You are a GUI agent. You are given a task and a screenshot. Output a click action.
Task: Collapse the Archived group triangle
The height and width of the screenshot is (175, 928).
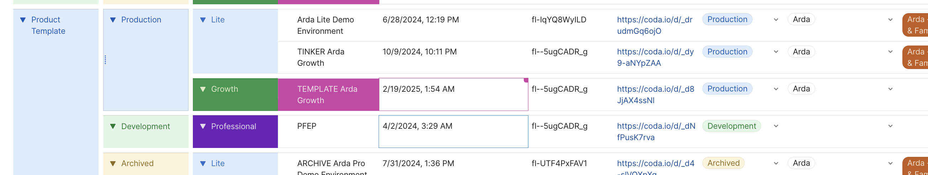point(113,164)
